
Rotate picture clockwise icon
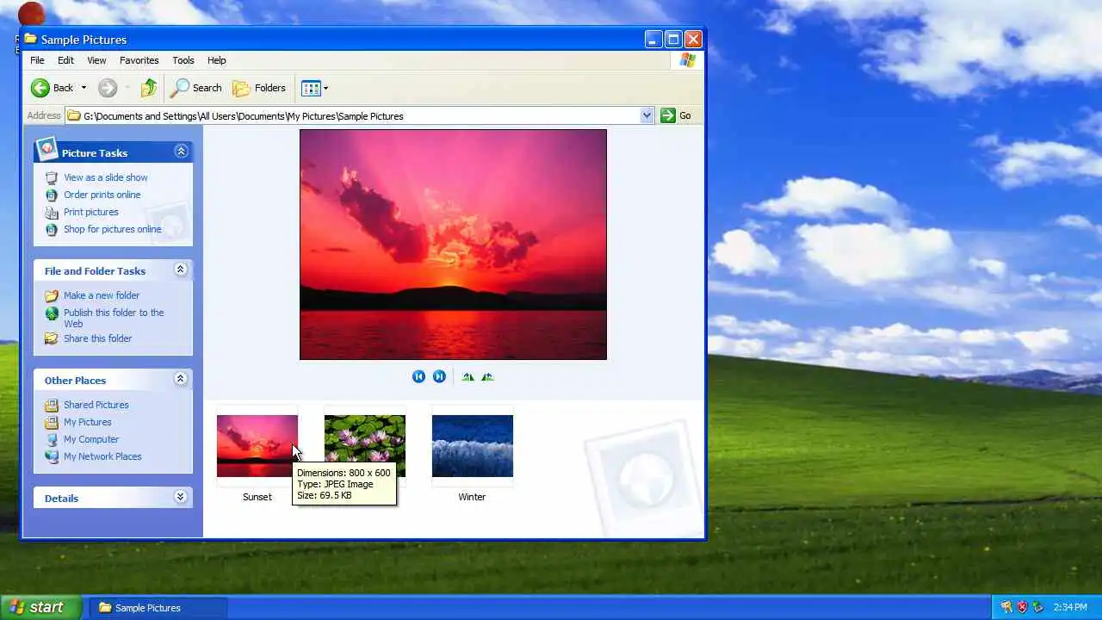(467, 376)
